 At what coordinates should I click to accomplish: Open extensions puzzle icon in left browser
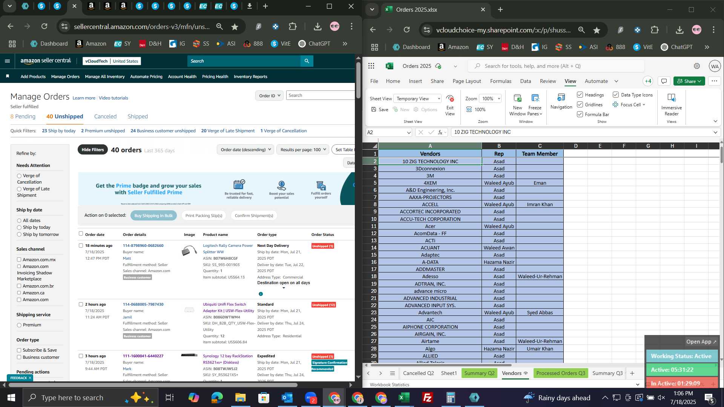[x=293, y=26]
